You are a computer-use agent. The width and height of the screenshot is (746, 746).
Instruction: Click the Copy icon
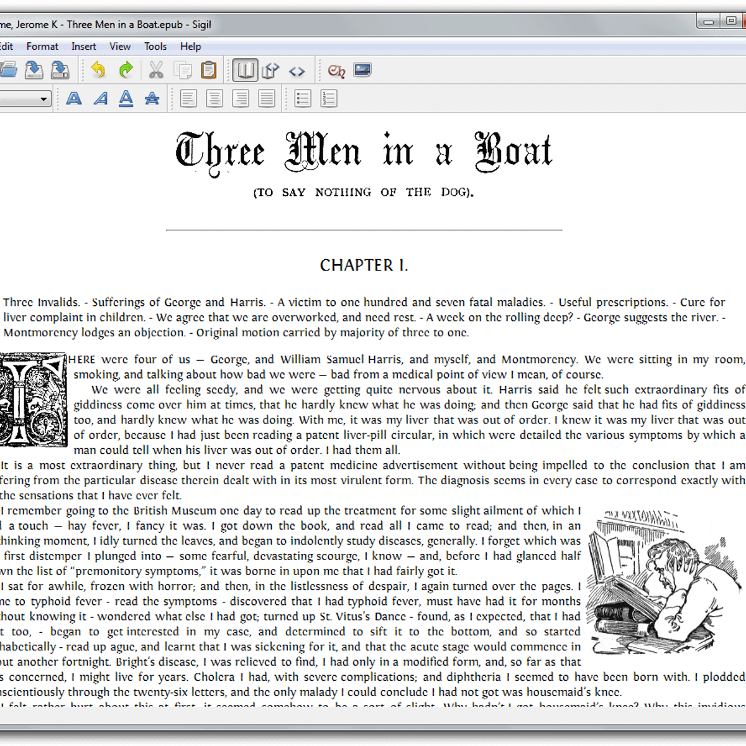point(183,70)
